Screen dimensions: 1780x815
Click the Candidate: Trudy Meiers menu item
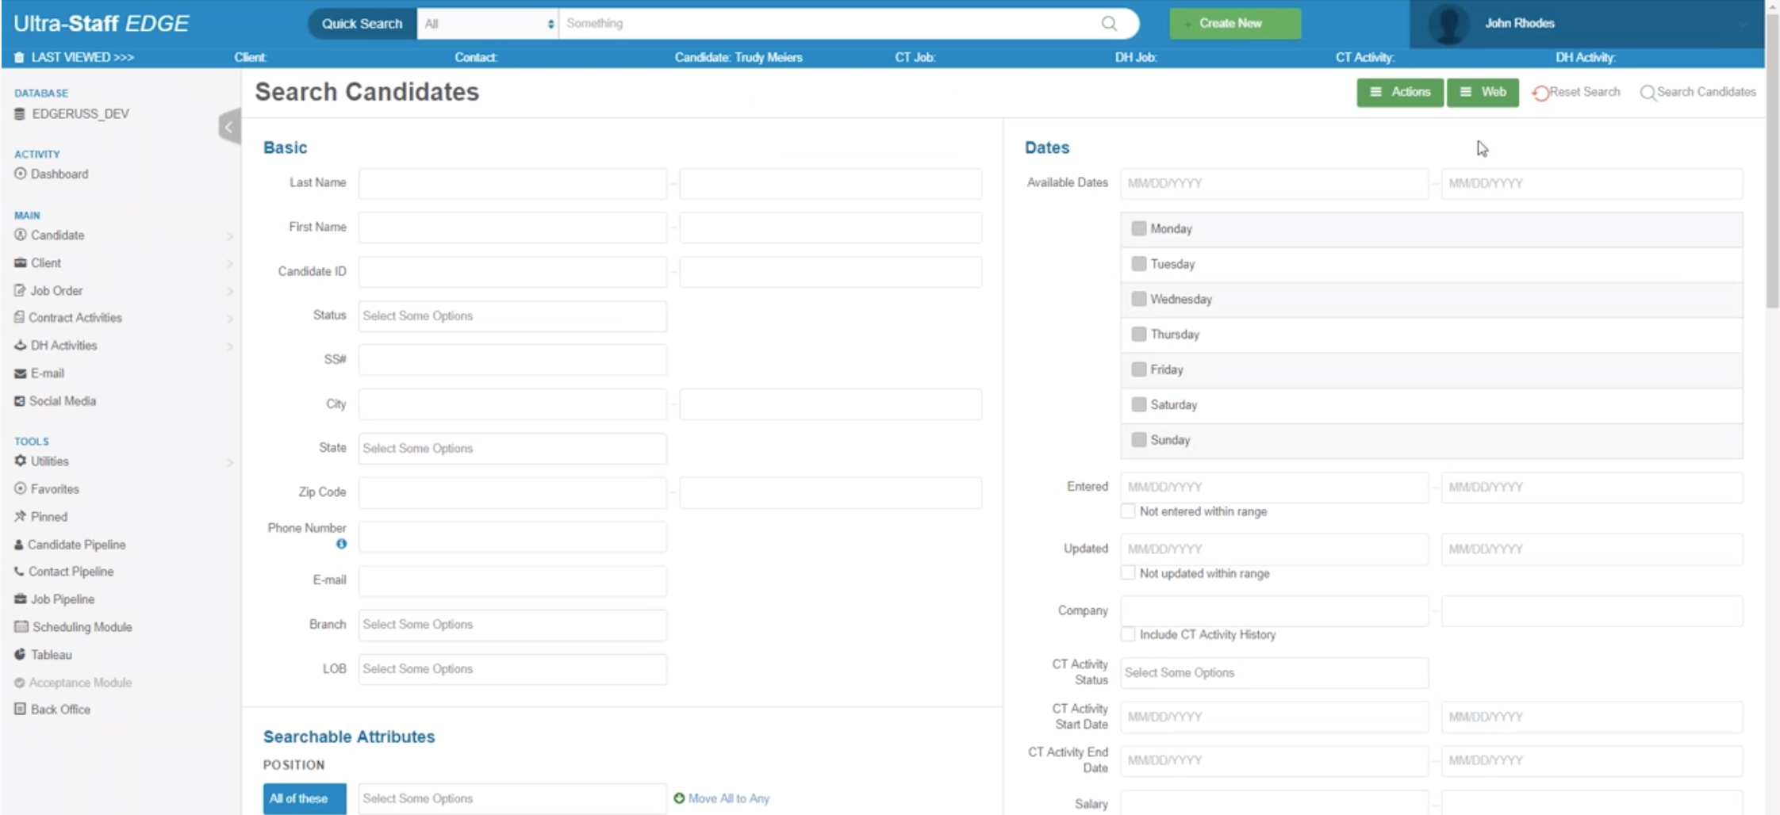738,57
